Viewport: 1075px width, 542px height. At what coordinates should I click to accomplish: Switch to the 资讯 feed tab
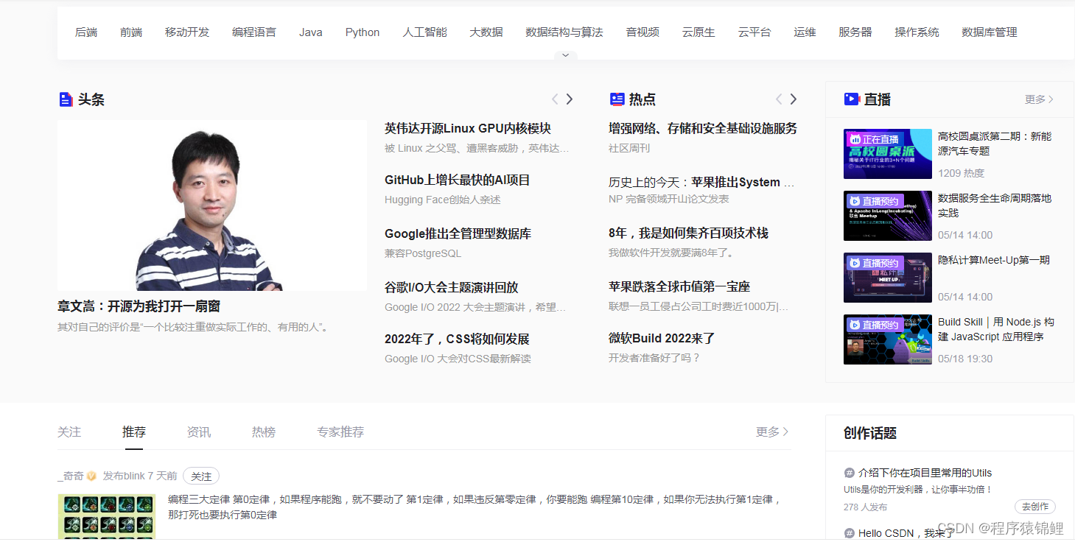click(199, 432)
